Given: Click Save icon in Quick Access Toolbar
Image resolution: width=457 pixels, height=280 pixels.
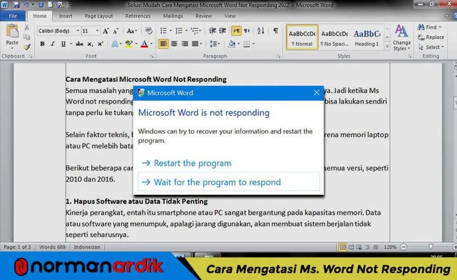Looking at the screenshot, I should click(17, 5).
